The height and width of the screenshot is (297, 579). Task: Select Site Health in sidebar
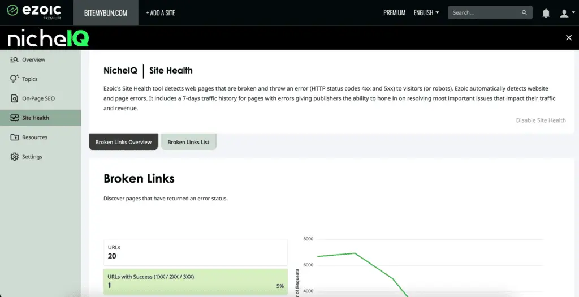(x=41, y=118)
